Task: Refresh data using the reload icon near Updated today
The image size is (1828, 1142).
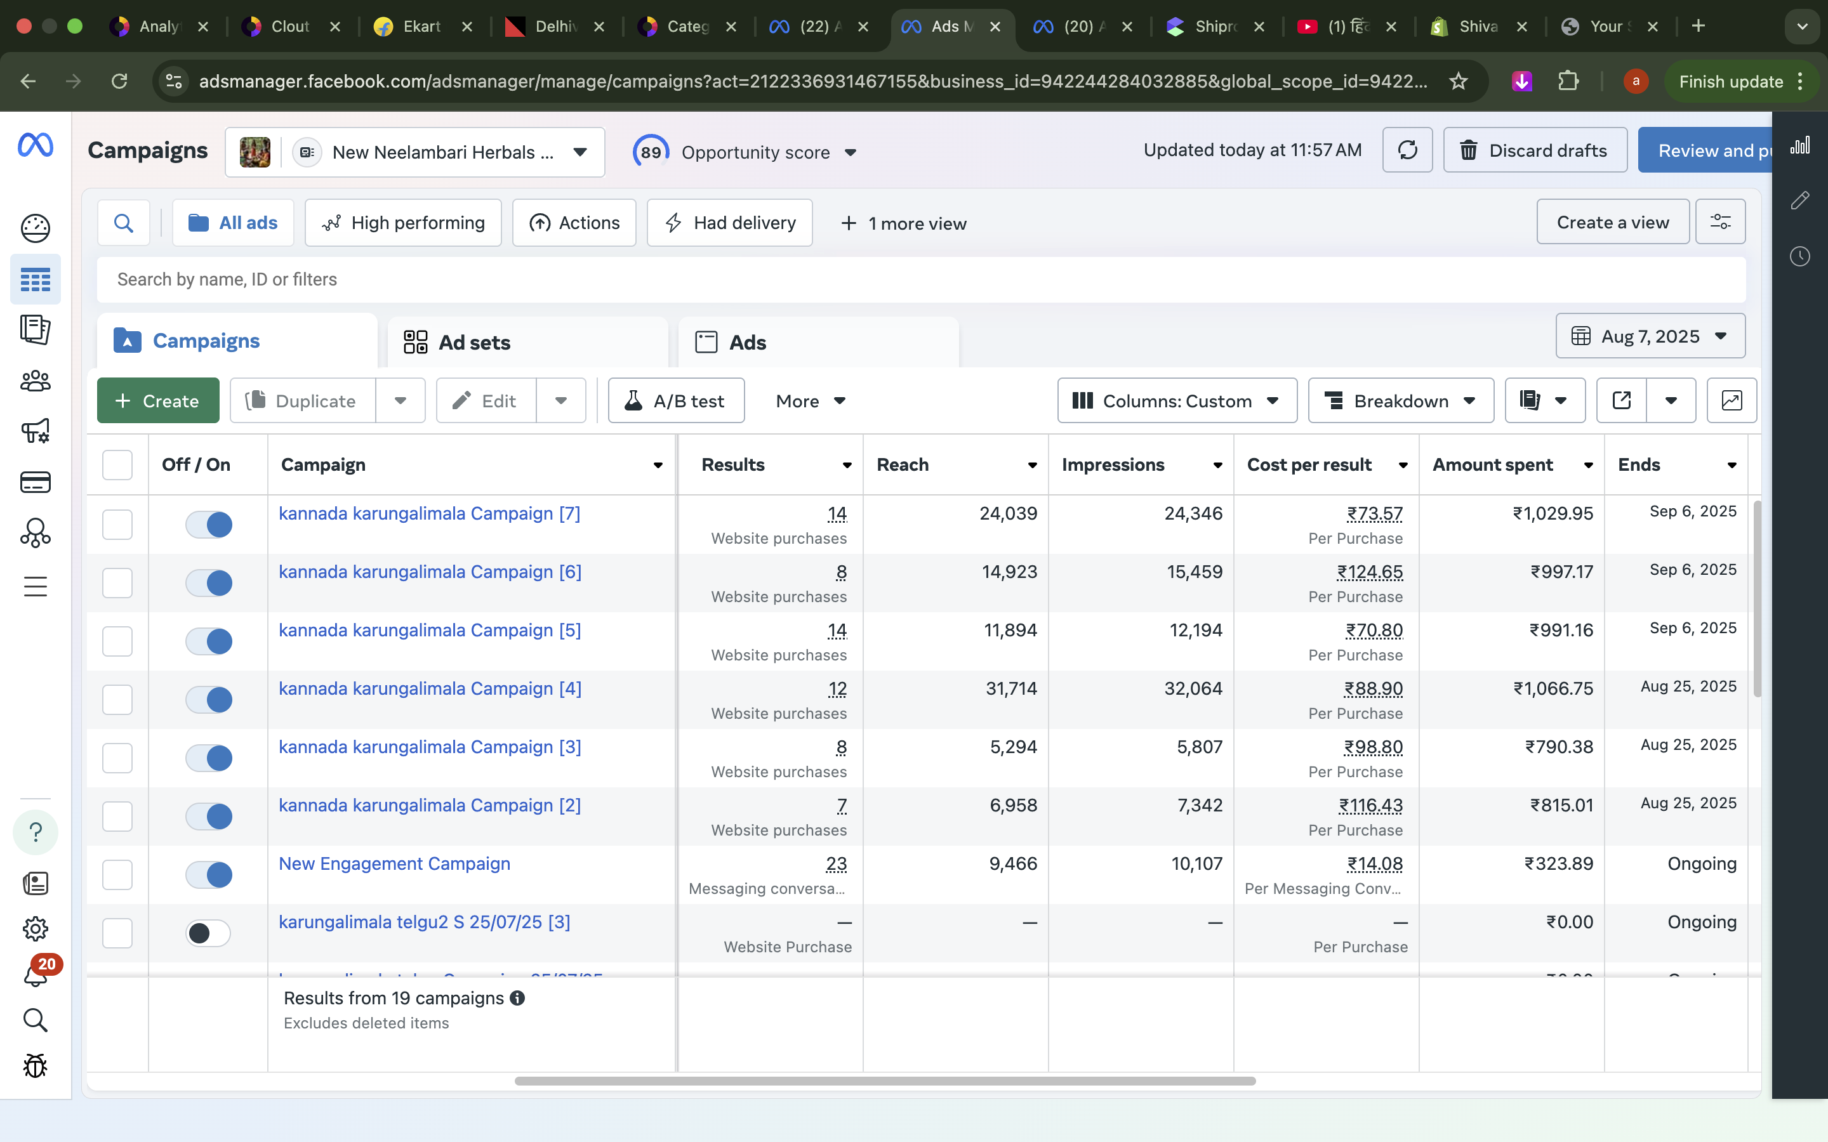Action: point(1407,150)
